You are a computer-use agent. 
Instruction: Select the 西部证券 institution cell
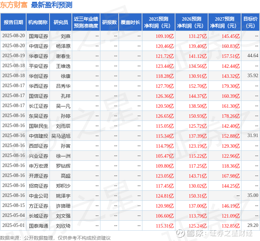click(39, 146)
